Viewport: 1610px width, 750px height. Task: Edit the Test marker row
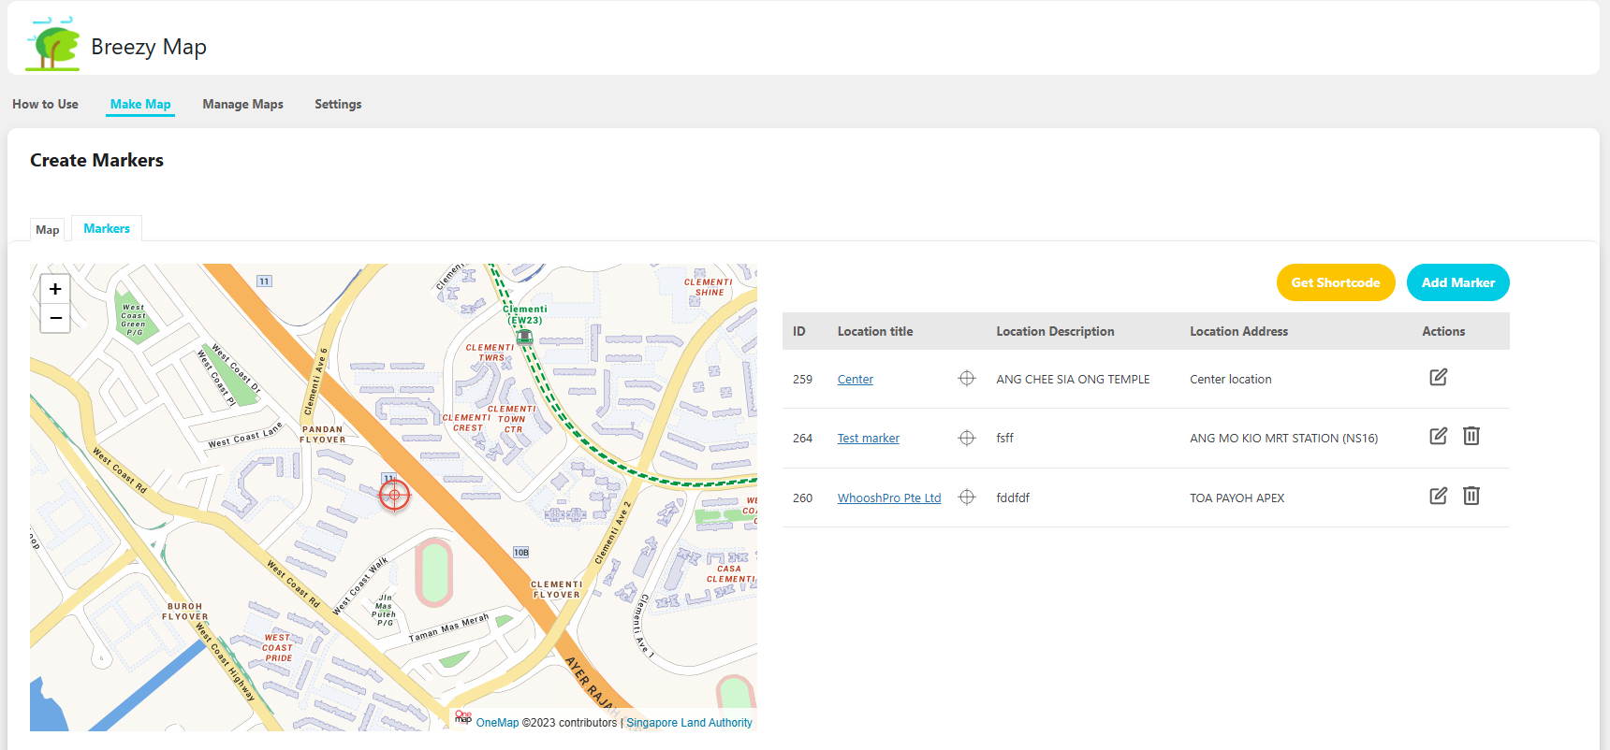pyautogui.click(x=1439, y=436)
